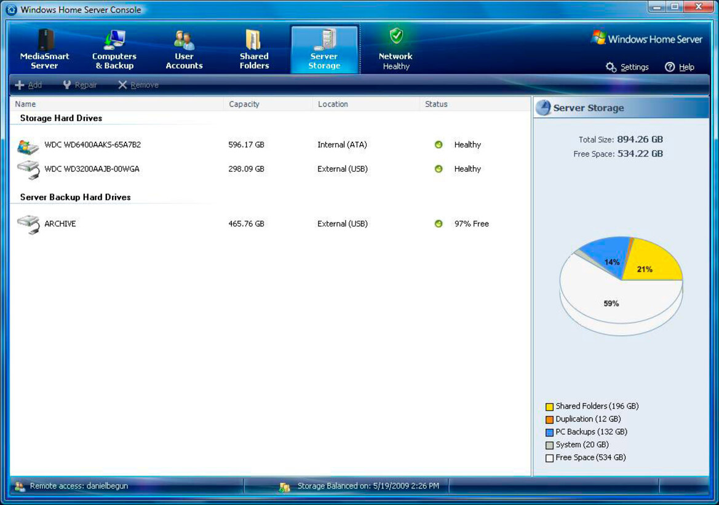The height and width of the screenshot is (505, 719).
Task: Click the Total Size 894.26 GB value
Action: [x=640, y=139]
